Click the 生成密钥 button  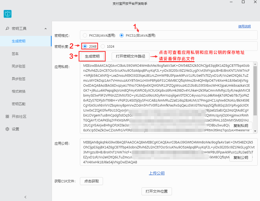click(x=92, y=56)
